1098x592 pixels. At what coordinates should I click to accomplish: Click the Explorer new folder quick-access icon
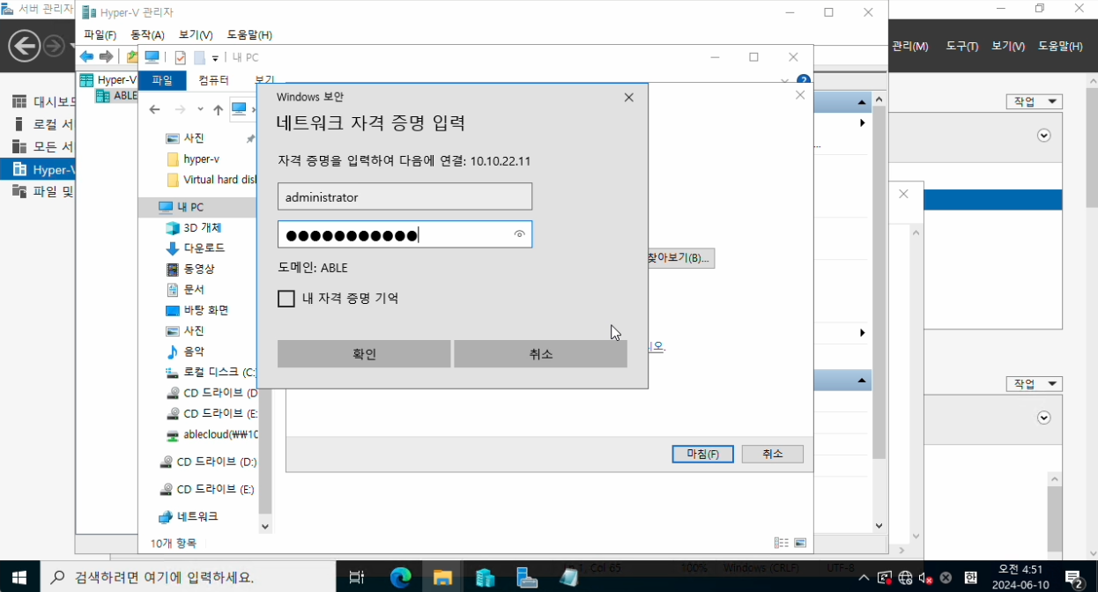[199, 57]
